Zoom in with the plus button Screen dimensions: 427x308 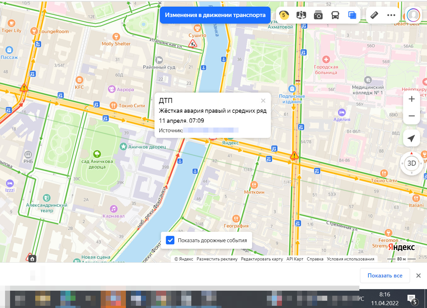point(412,99)
